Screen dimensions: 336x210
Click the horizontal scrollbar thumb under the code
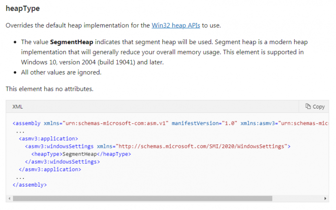pos(142,198)
